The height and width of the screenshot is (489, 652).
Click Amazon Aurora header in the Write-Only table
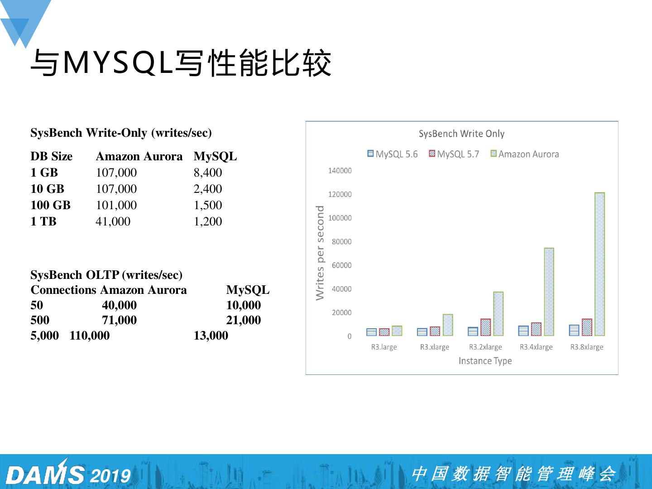[139, 156]
